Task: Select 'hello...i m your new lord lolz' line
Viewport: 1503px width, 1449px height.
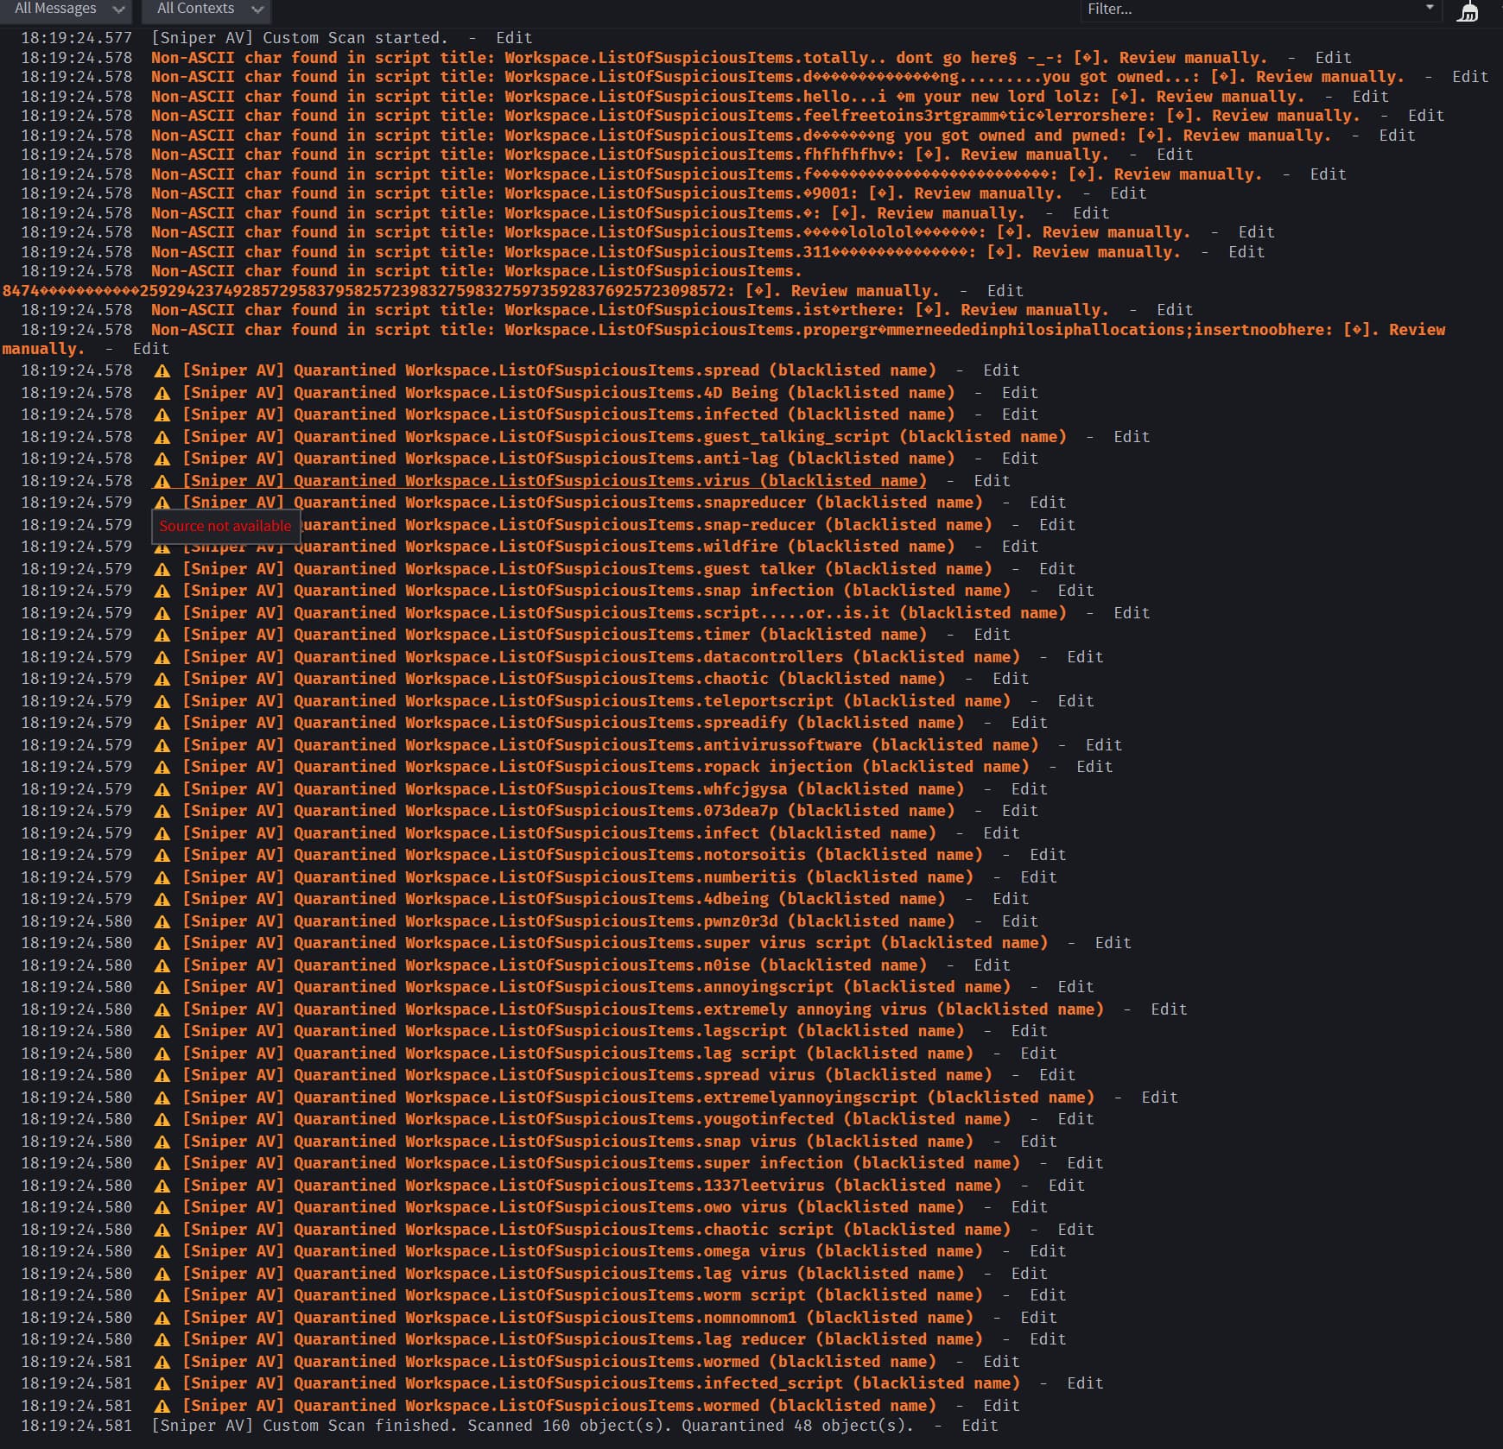Action: click(727, 97)
